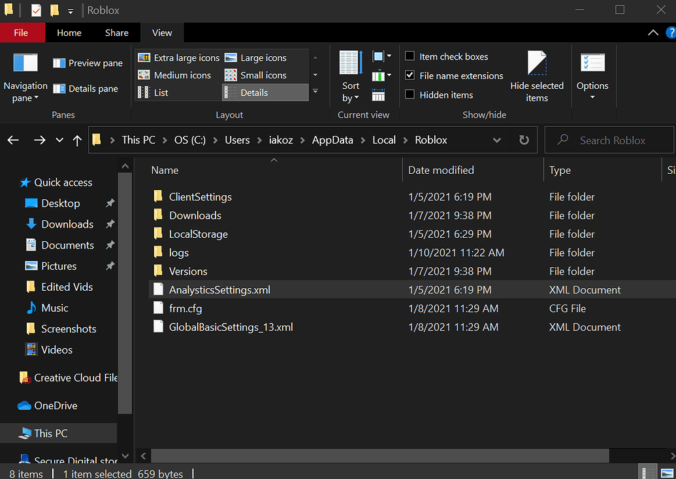The image size is (676, 479).
Task: Select the frm.cfg file
Action: coord(185,308)
